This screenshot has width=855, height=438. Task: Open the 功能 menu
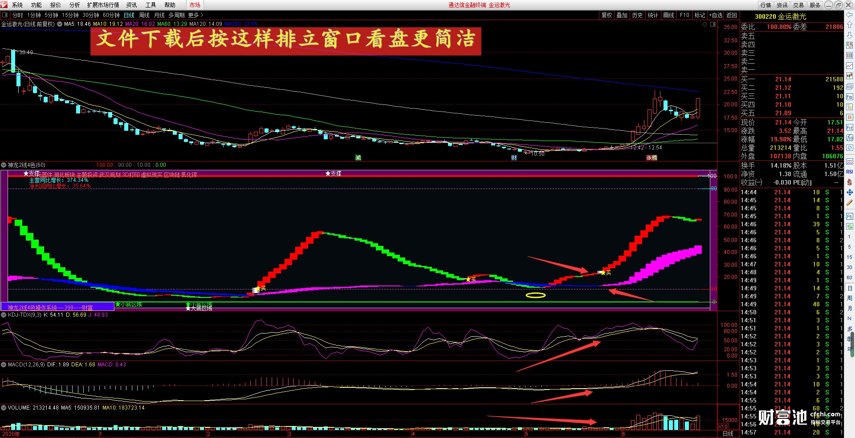coord(37,5)
